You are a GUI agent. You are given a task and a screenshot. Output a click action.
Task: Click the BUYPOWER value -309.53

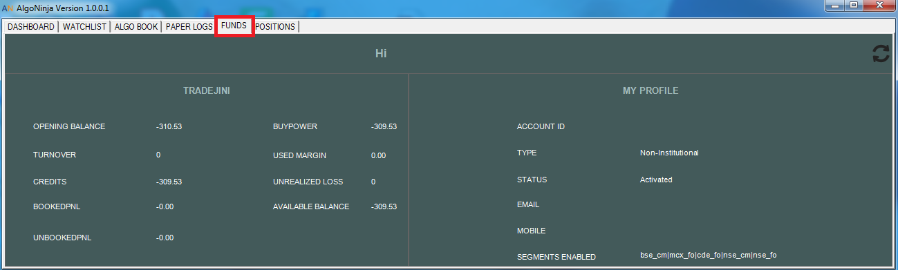[384, 127]
